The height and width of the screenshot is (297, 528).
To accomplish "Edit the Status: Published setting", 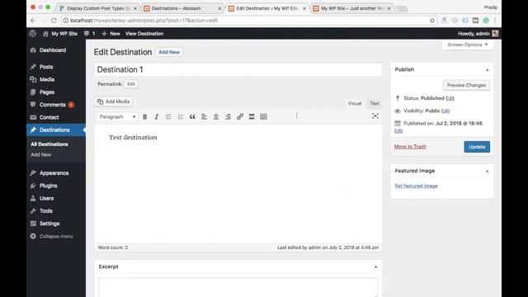I will (450, 98).
